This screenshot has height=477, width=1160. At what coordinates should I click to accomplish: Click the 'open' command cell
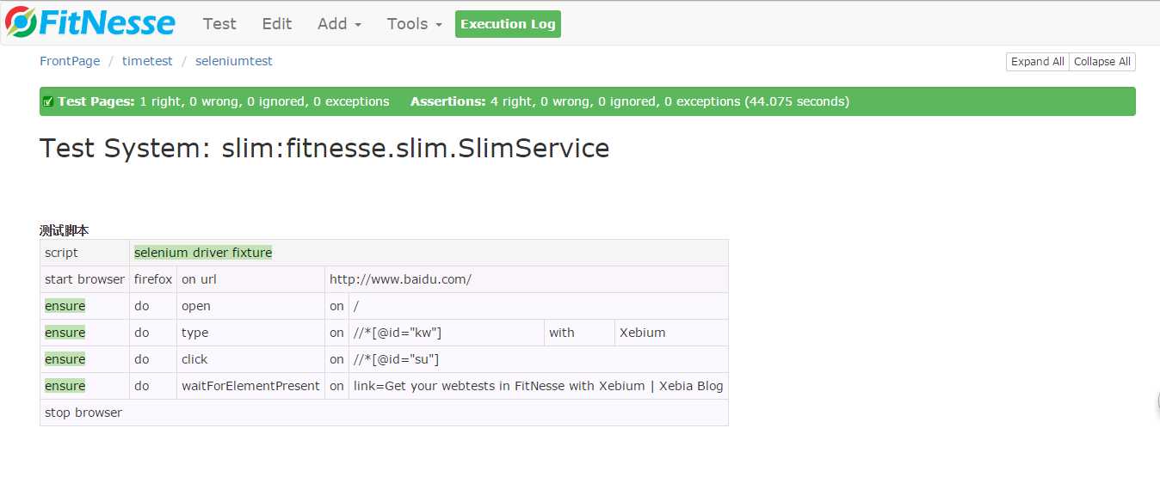[250, 306]
